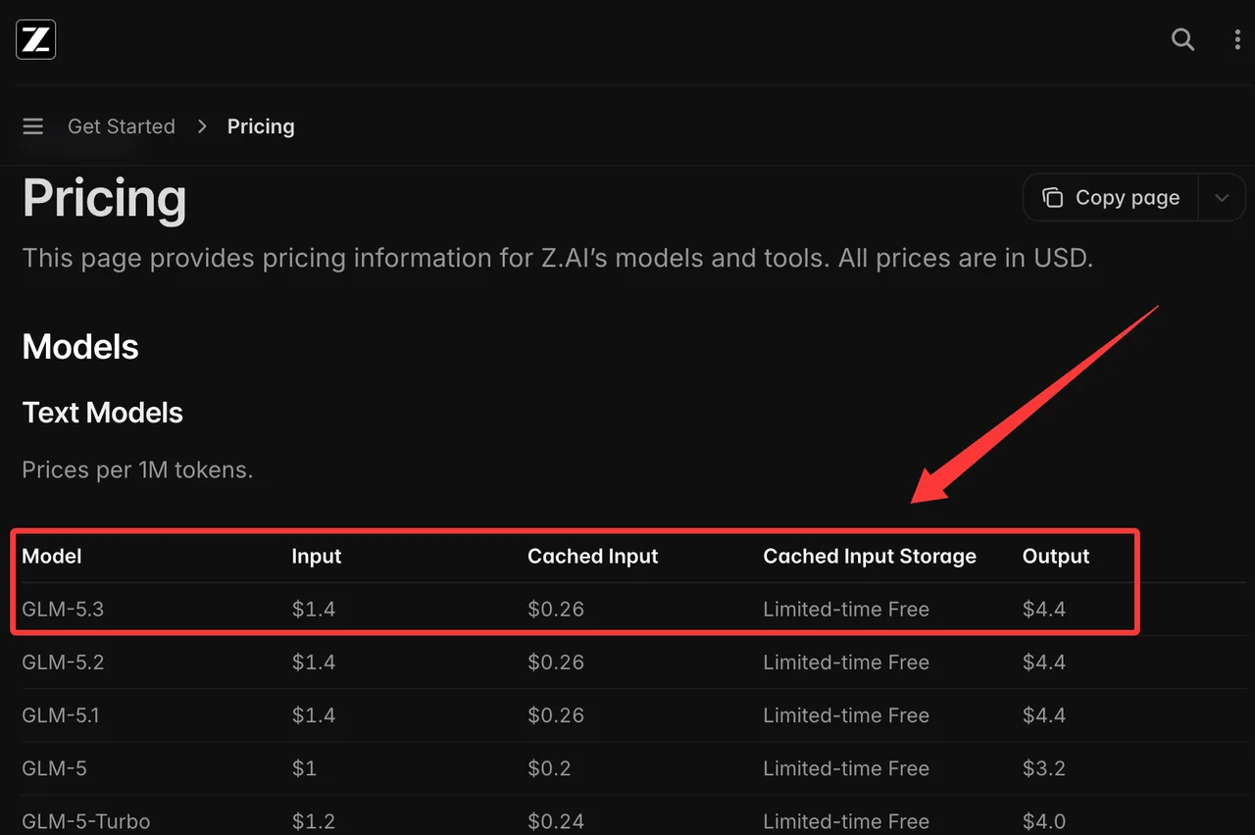Click GLM-5 cached input price $0.2

(549, 768)
